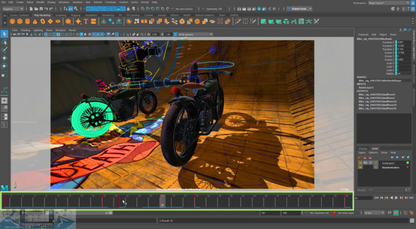Open the Symmetry: Off dropdown
The image size is (416, 229).
point(216,9)
